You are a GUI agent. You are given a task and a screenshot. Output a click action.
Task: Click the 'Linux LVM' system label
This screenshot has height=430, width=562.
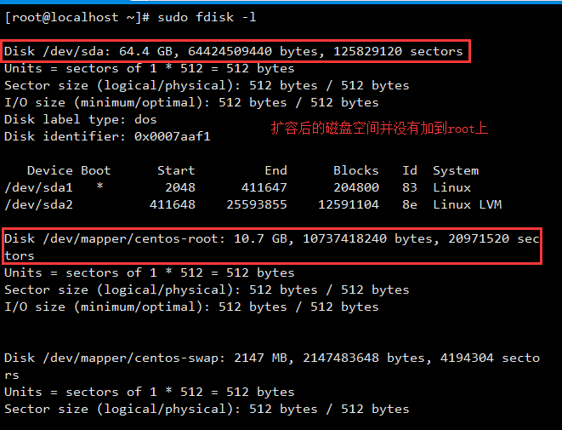click(467, 204)
